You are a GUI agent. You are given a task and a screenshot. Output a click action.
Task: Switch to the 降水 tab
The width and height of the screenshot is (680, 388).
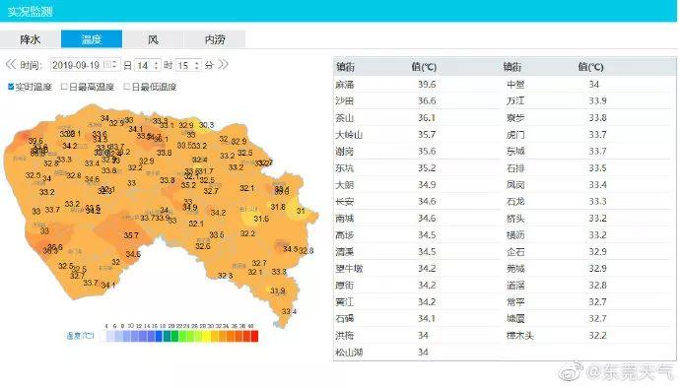coord(31,39)
